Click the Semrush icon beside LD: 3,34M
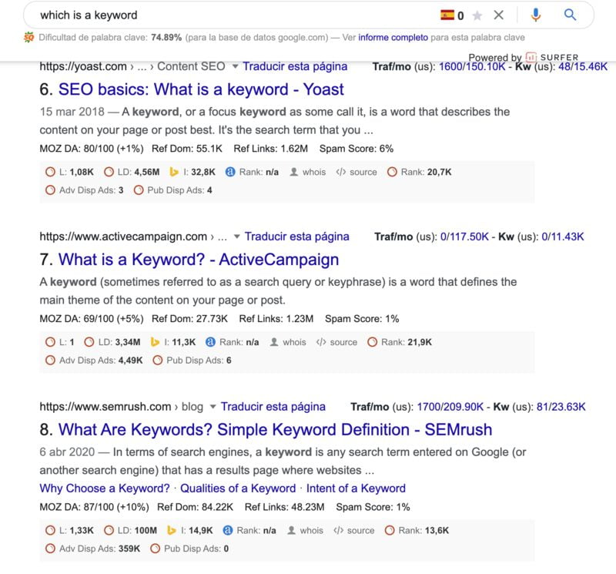Screen dimensions: 616x574 89,342
